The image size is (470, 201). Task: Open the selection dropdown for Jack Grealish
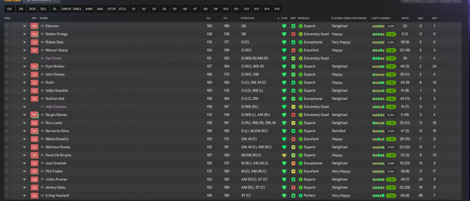click(25, 163)
